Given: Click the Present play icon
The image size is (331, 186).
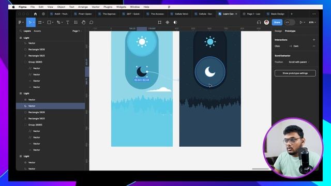Looking at the screenshot, I should coord(301,22).
